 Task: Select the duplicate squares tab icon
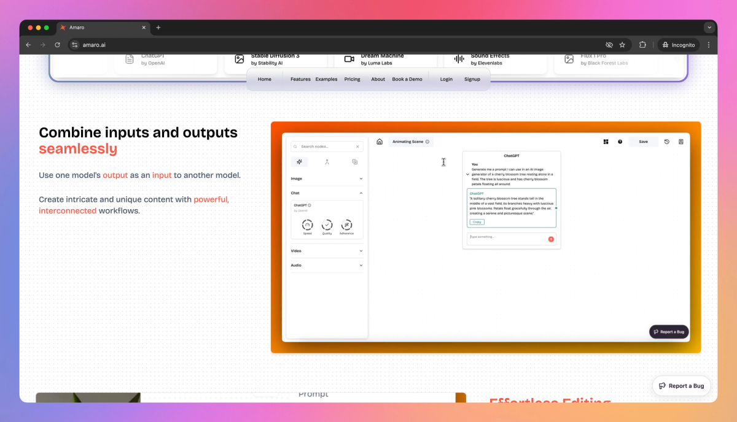[x=355, y=162]
